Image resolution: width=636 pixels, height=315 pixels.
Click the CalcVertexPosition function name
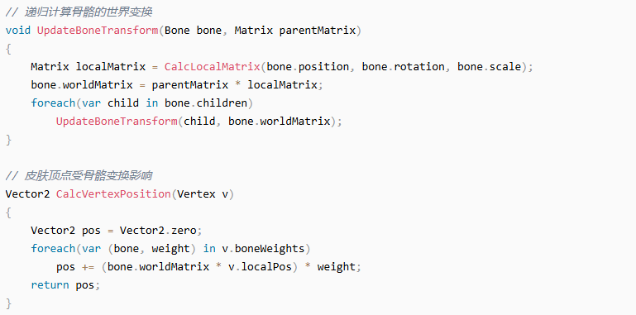click(x=113, y=194)
